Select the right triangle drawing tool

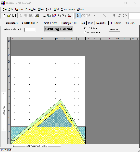pyautogui.click(x=105, y=16)
